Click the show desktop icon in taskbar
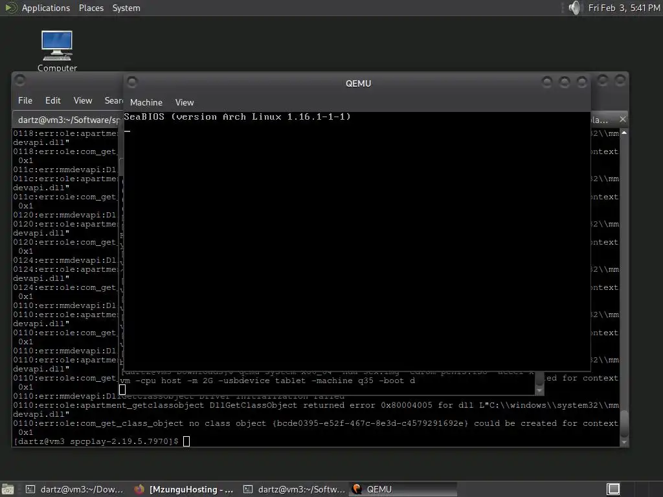This screenshot has height=497, width=663. click(x=8, y=489)
